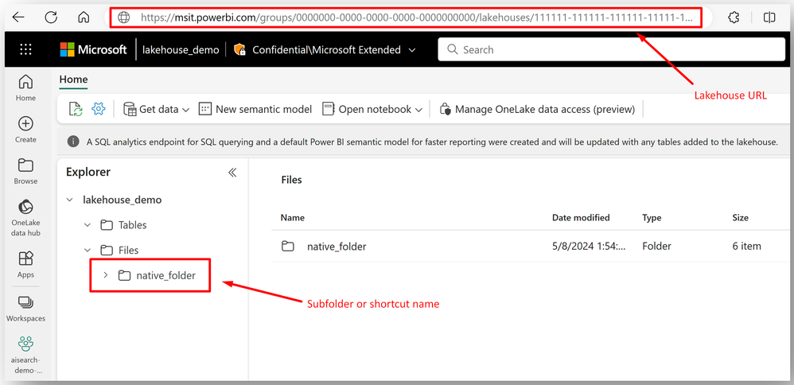Click New semantic model button
Screen dimensions: 794x385
coord(255,109)
